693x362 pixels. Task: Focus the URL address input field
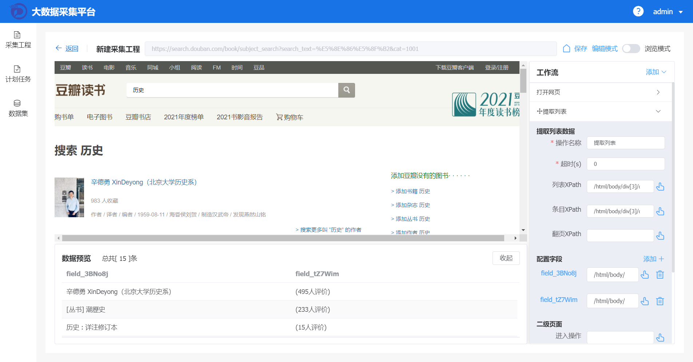coord(351,48)
